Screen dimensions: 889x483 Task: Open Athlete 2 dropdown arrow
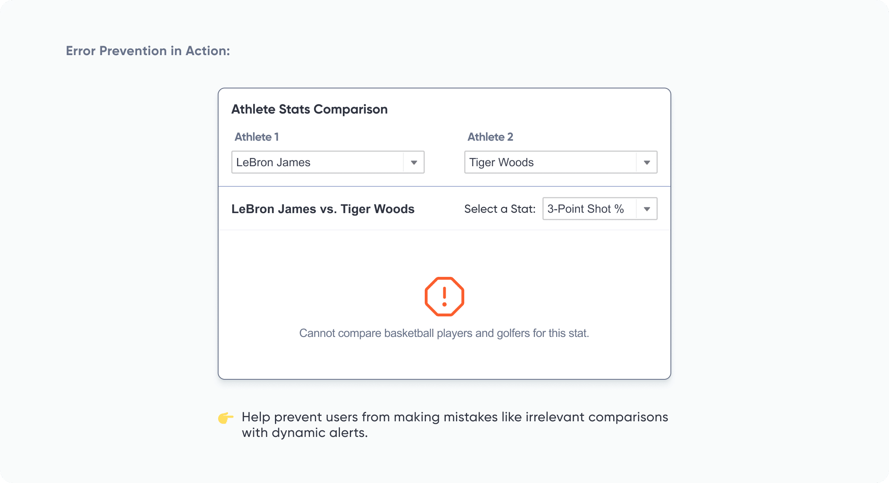tap(647, 163)
